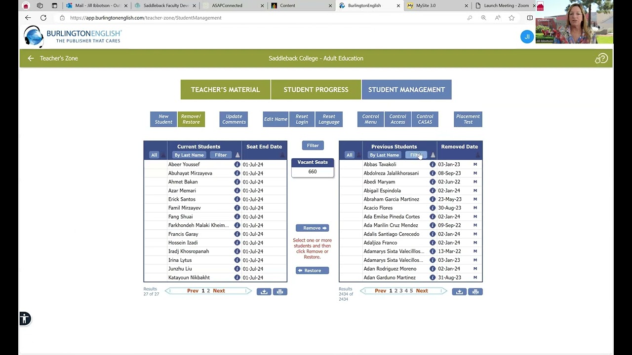
Task: Click info icon next to Fang Shuai
Action: tap(237, 216)
